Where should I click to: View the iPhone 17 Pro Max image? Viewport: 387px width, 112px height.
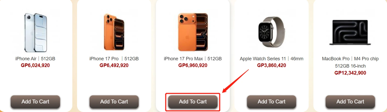pyautogui.click(x=193, y=32)
